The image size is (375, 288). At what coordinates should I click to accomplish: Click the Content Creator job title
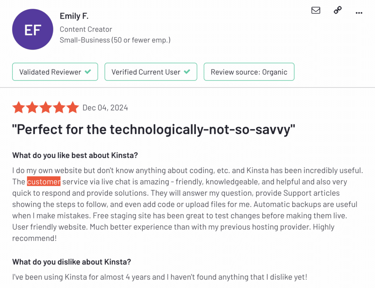86,29
